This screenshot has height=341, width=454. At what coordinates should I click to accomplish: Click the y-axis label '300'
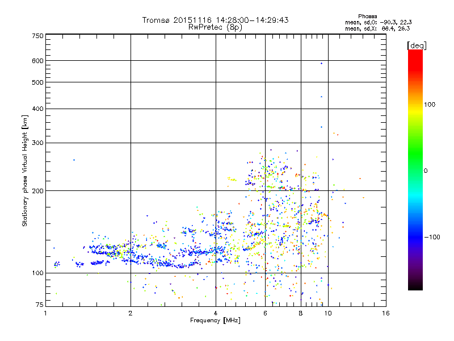pos(37,143)
